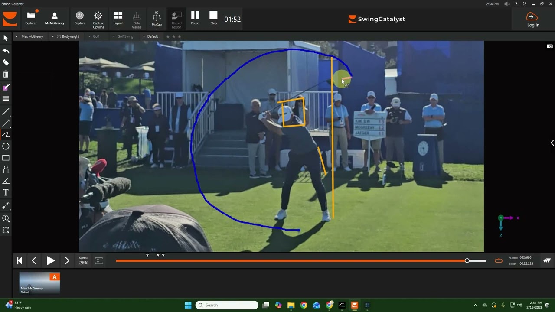Toggle the MoCap view

[x=157, y=19]
